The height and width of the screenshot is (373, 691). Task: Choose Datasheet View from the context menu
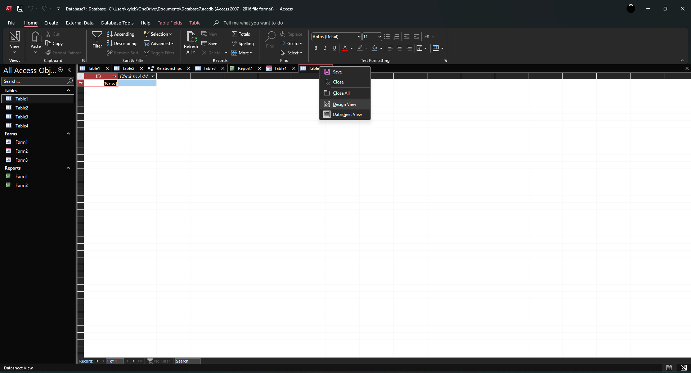click(345, 114)
